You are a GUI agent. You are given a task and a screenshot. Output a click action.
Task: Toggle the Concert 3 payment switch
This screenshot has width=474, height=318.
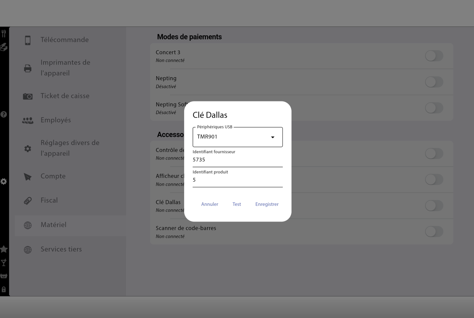coord(434,56)
